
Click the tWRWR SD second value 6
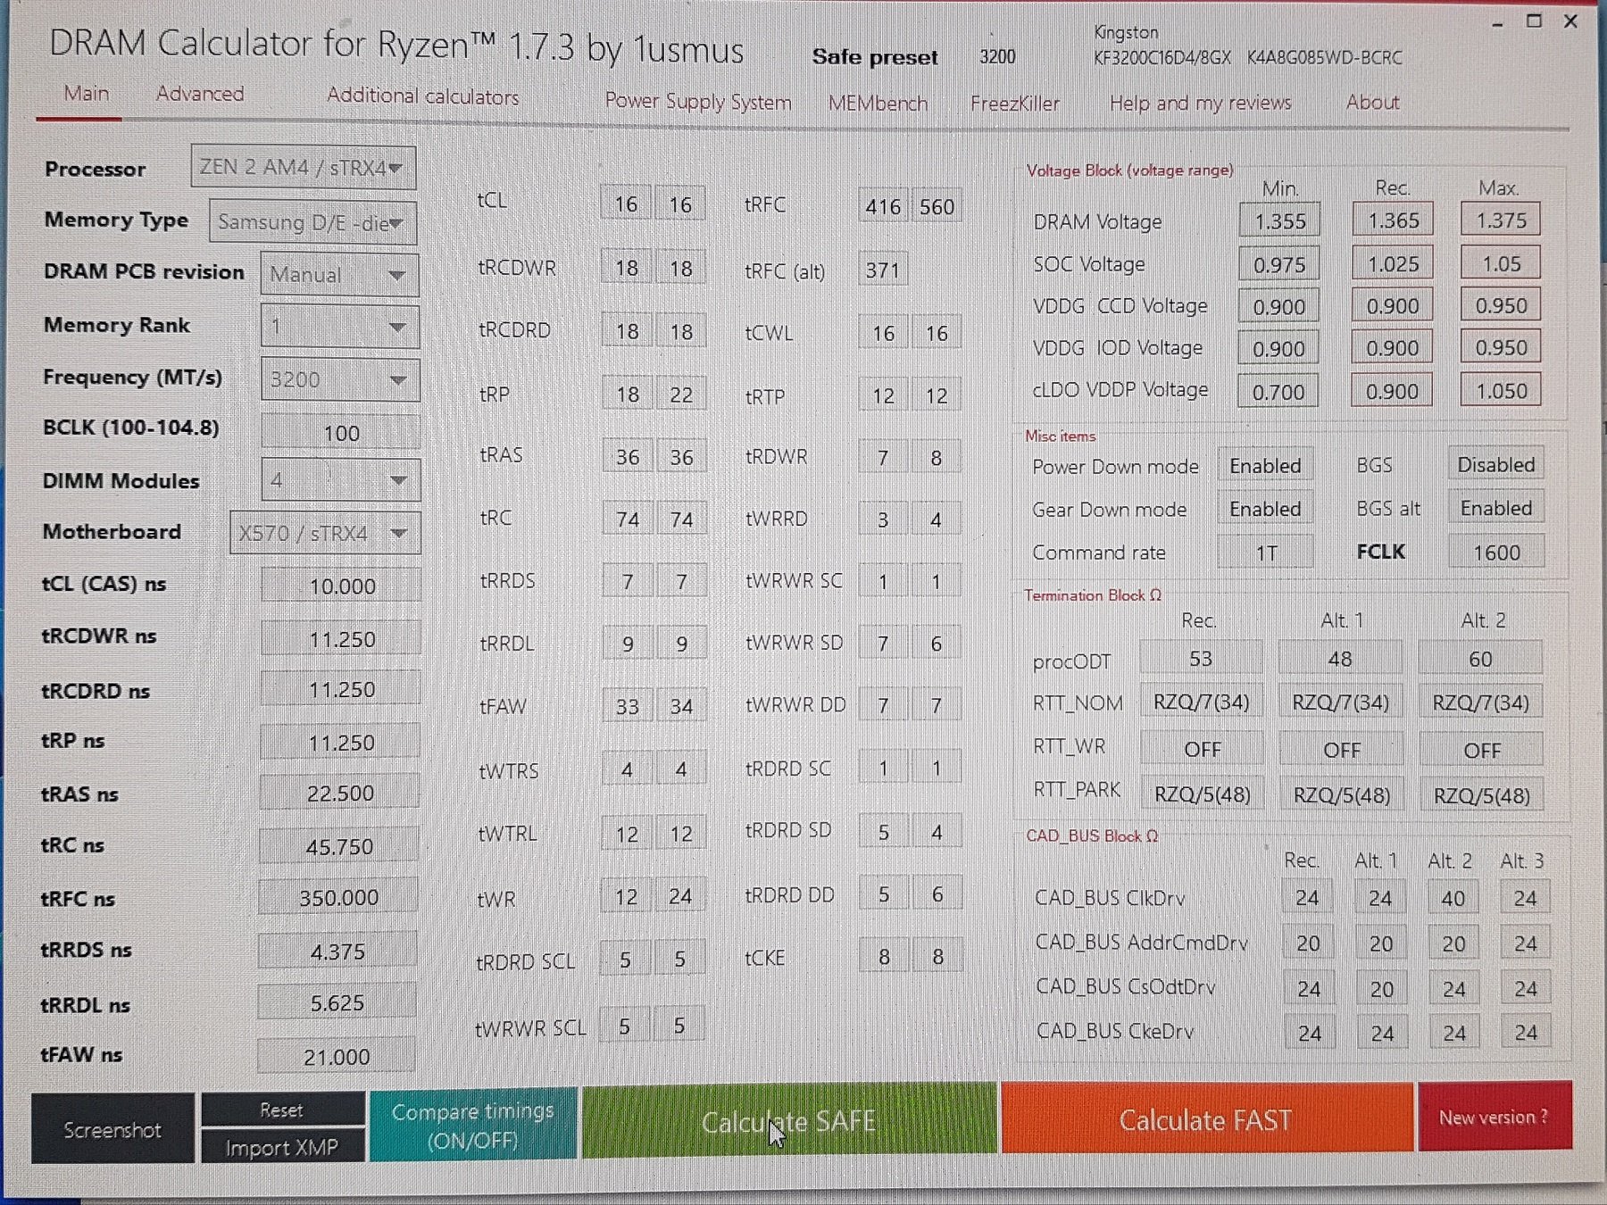(x=937, y=644)
